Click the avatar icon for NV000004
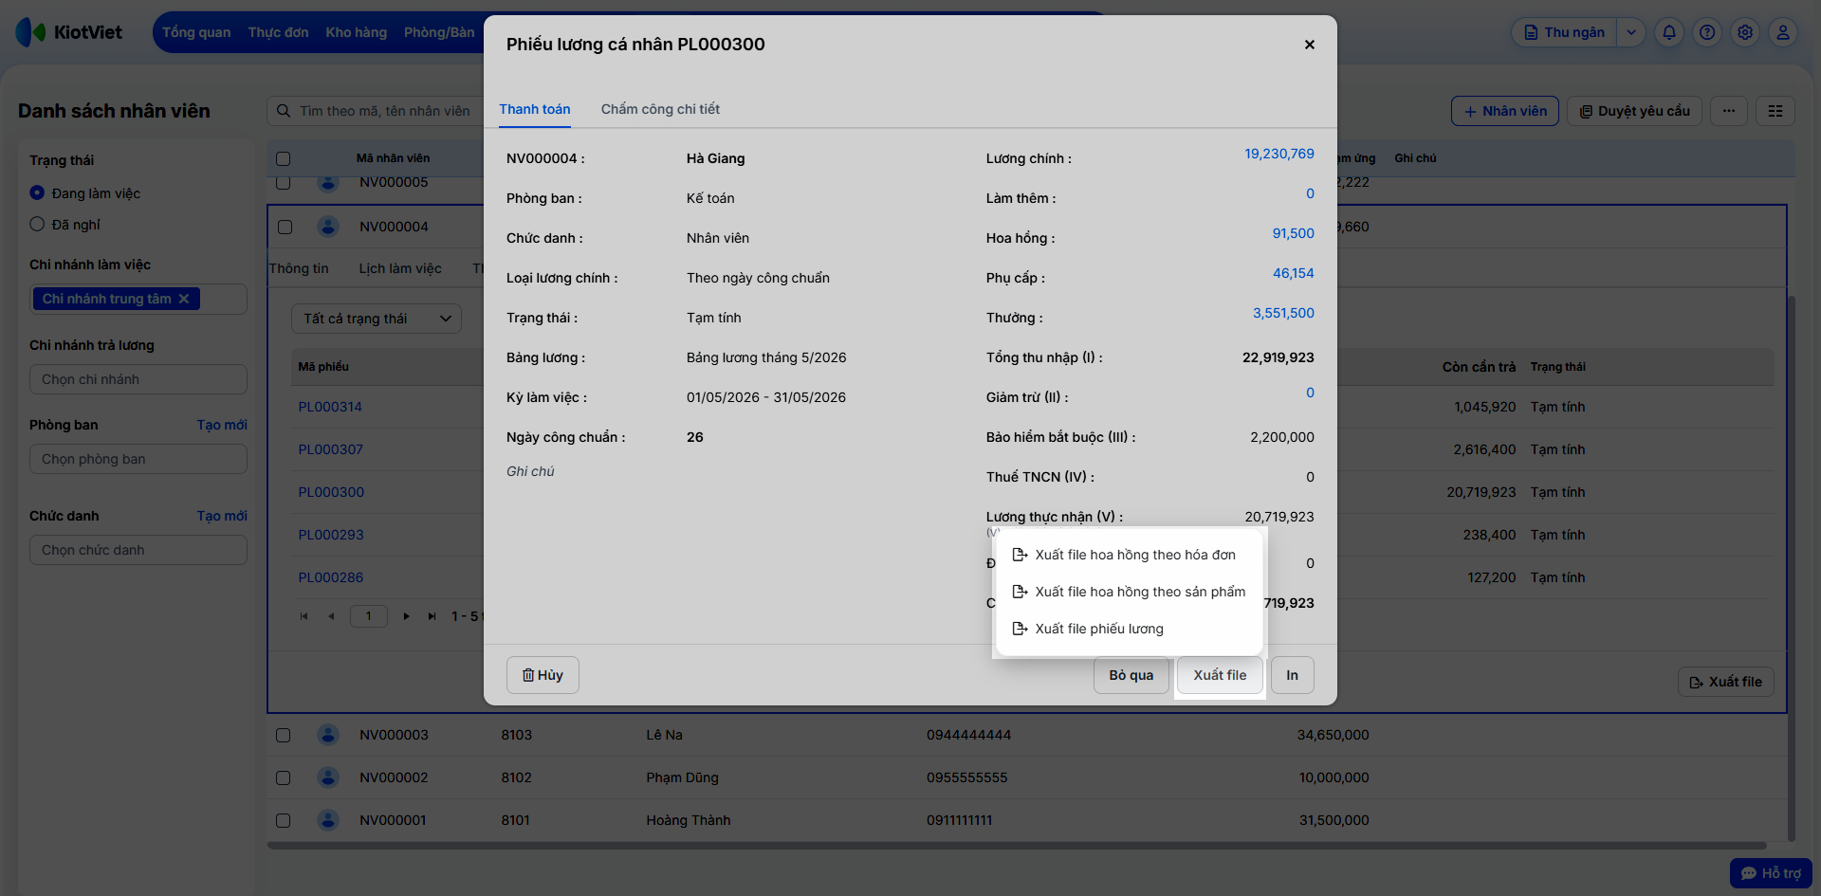Image resolution: width=1821 pixels, height=896 pixels. pyautogui.click(x=328, y=227)
